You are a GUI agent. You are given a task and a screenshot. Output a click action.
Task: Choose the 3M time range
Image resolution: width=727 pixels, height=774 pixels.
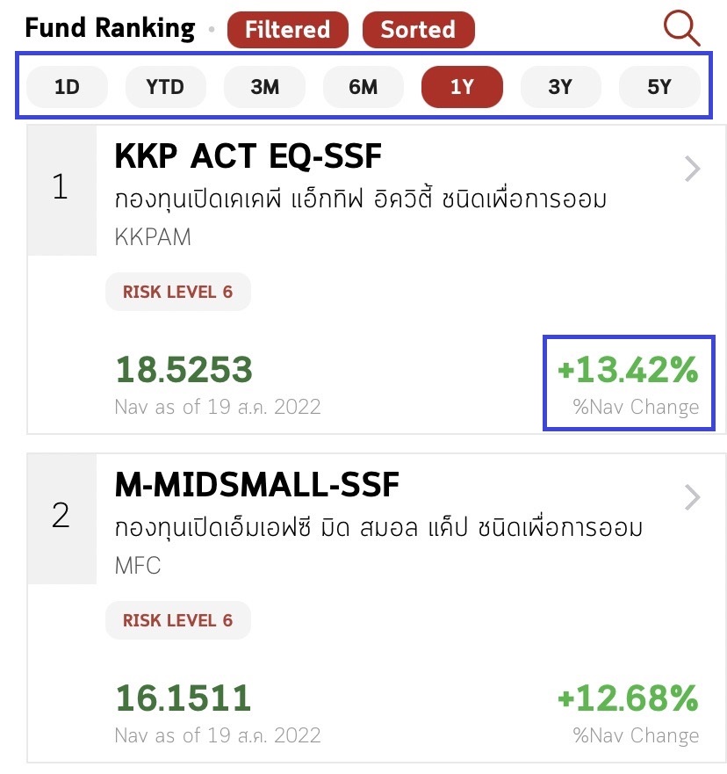click(264, 87)
